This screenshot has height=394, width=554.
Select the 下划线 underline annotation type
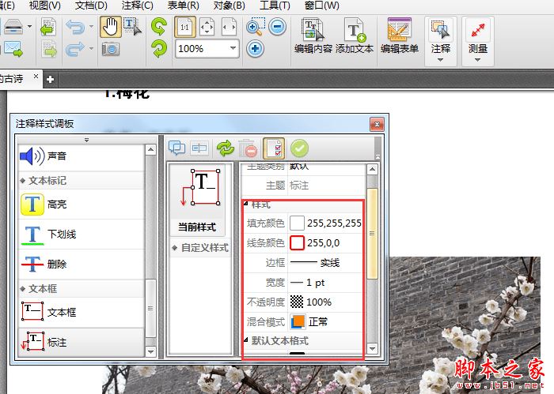(x=82, y=234)
